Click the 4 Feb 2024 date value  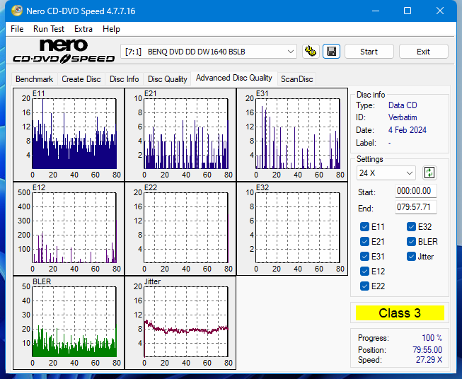point(408,130)
